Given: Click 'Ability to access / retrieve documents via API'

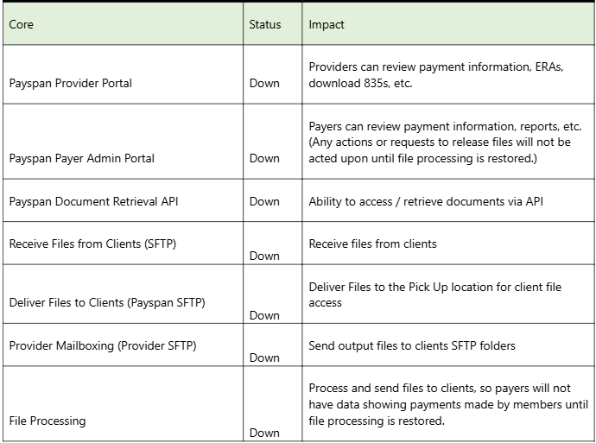Looking at the screenshot, I should tap(426, 201).
